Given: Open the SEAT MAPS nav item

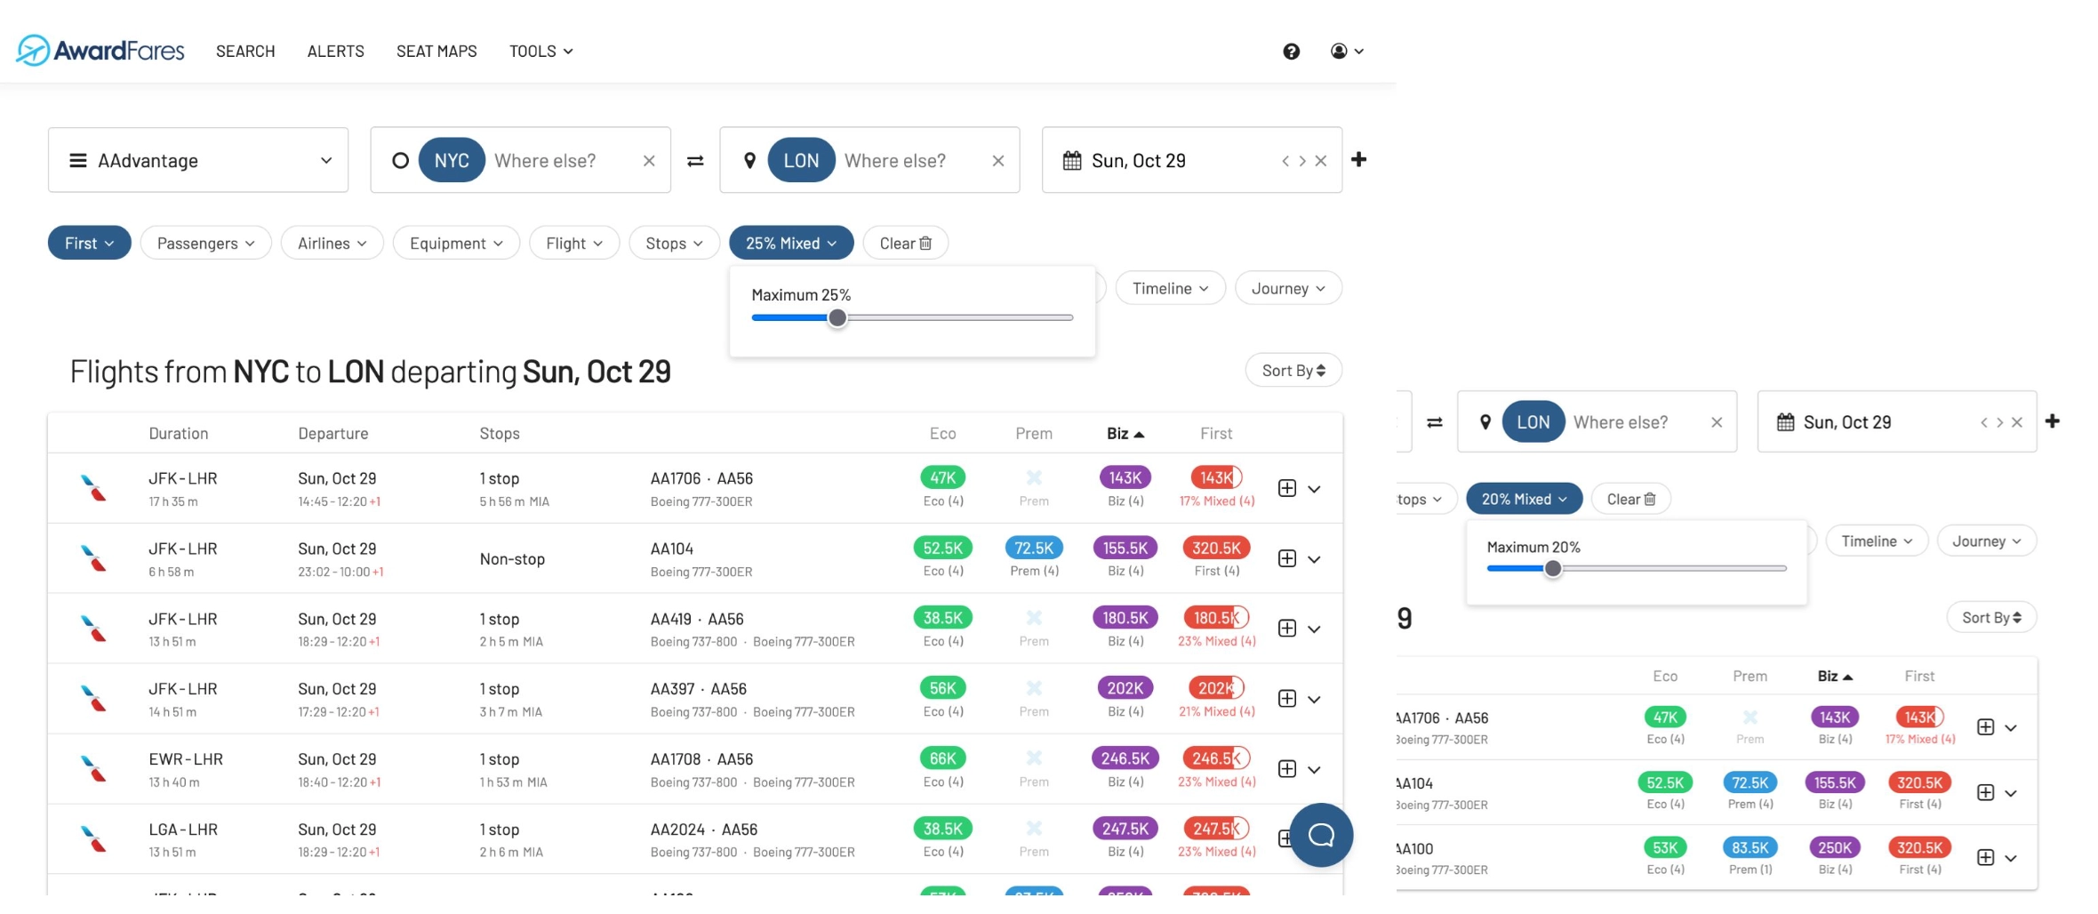Looking at the screenshot, I should tap(436, 52).
